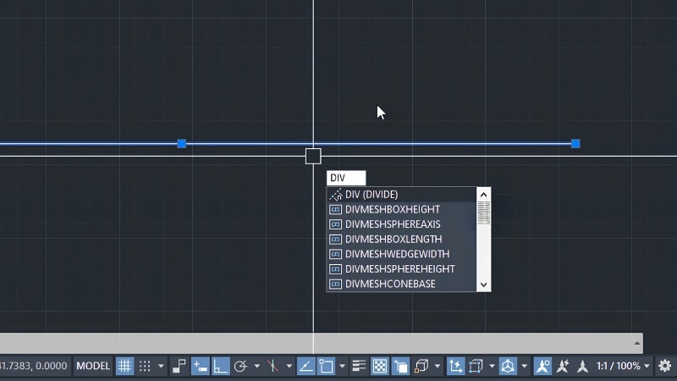
Task: Expand command line history arrow
Action: click(637, 344)
